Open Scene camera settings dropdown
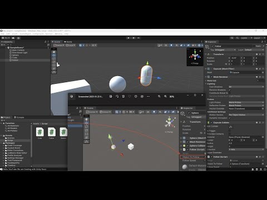Viewport: 267px width, 200px height. [x=194, y=45]
